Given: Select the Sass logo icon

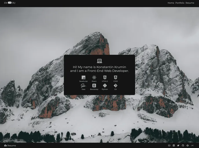Looking at the screenshot, I should click(83, 86).
